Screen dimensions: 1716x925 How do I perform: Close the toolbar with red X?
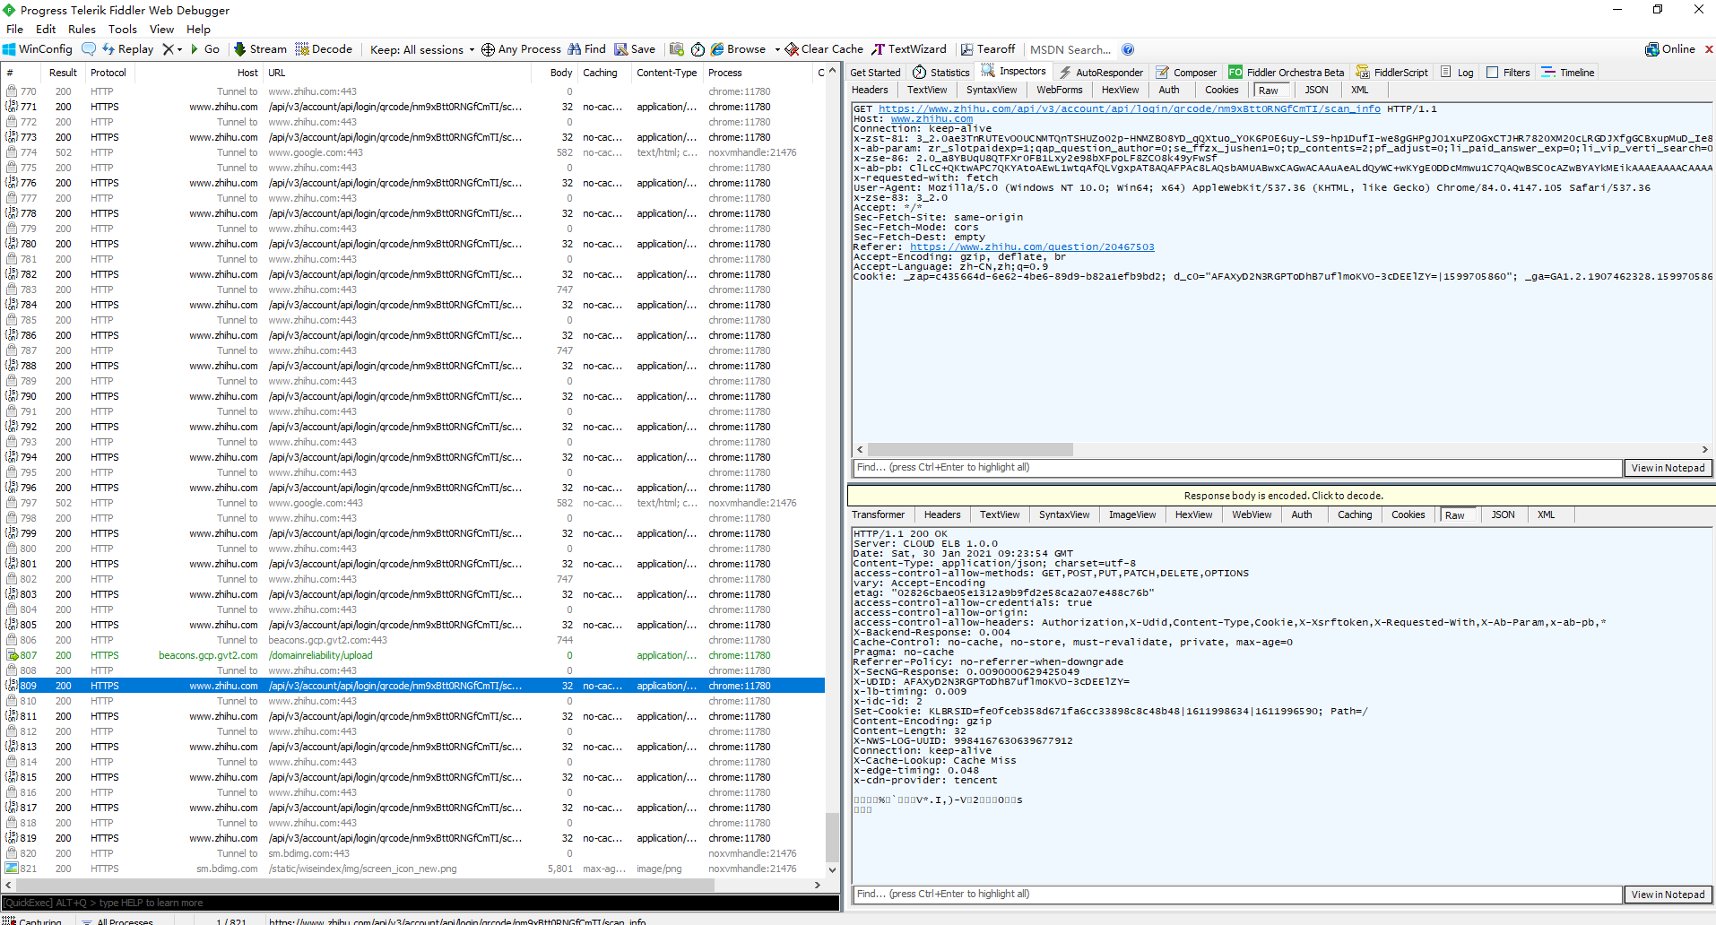point(1709,49)
